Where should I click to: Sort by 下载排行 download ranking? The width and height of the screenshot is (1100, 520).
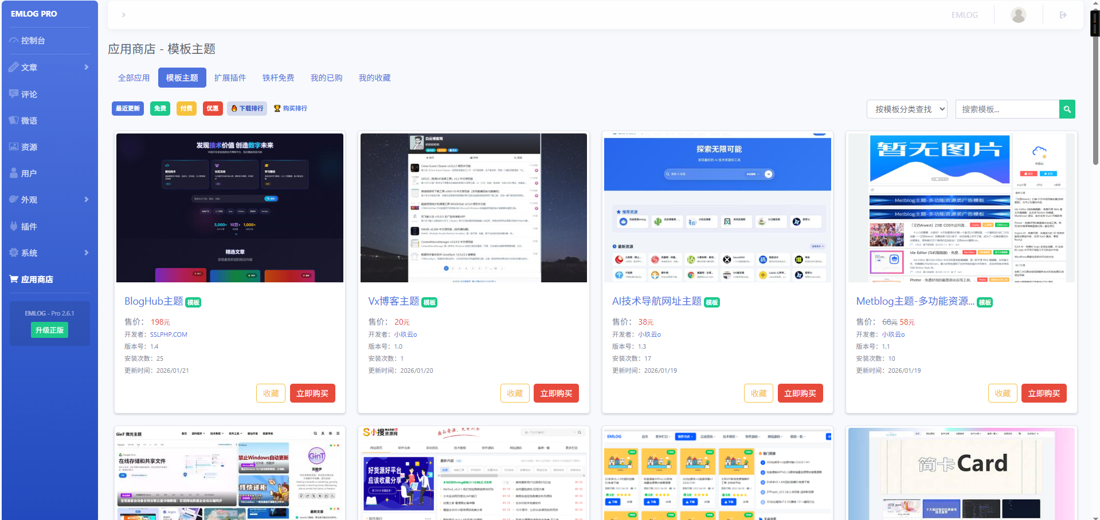coord(247,108)
